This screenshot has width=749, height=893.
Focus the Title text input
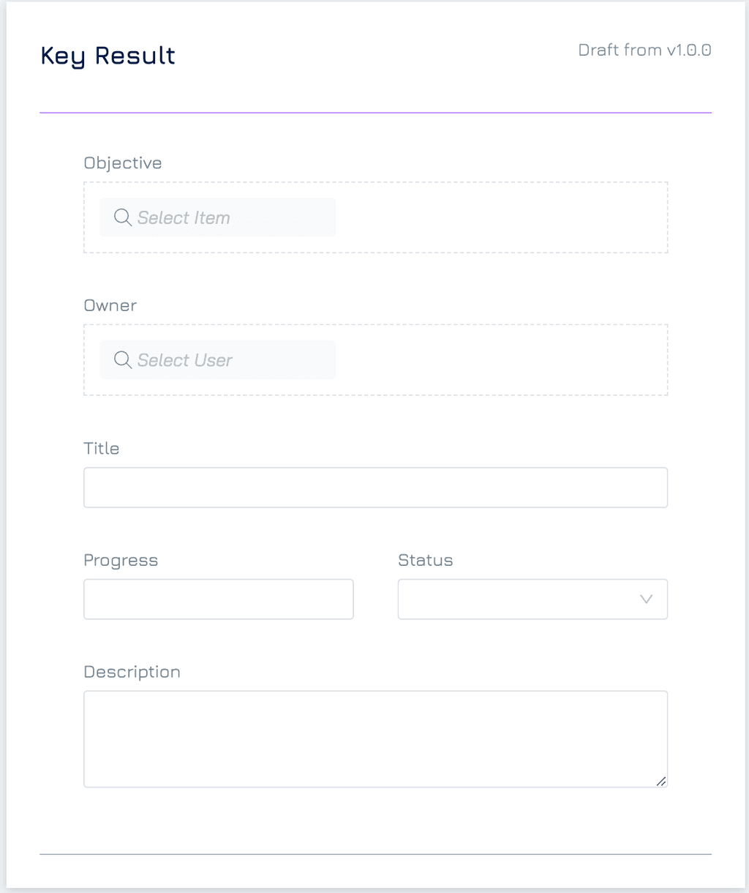[375, 487]
